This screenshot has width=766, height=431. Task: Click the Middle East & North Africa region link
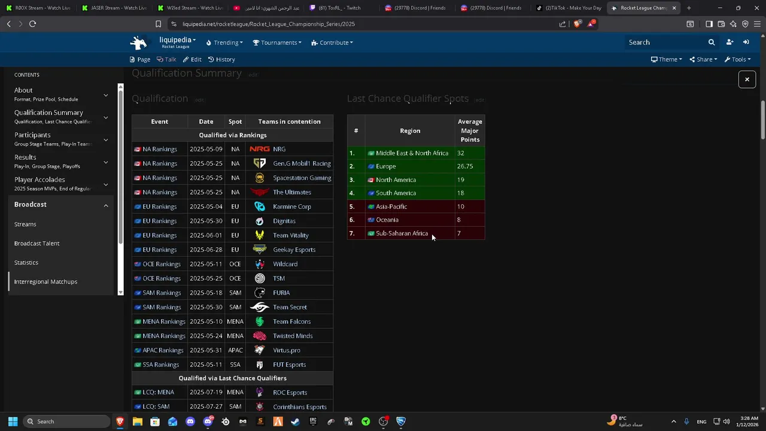click(412, 153)
